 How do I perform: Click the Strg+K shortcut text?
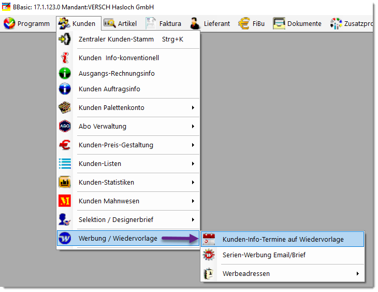[172, 39]
